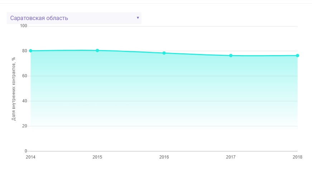
Task: Click the 100 value on y-axis
Action: 24,26
